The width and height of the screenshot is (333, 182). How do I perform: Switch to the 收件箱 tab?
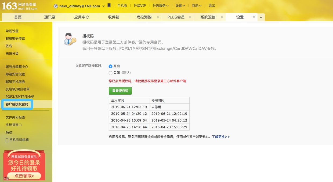114,17
